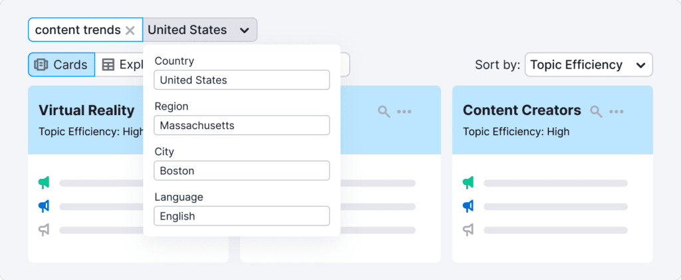Click the gray megaphone icon in Virtual Reality card
Screen dimensions: 681x280
click(x=44, y=229)
